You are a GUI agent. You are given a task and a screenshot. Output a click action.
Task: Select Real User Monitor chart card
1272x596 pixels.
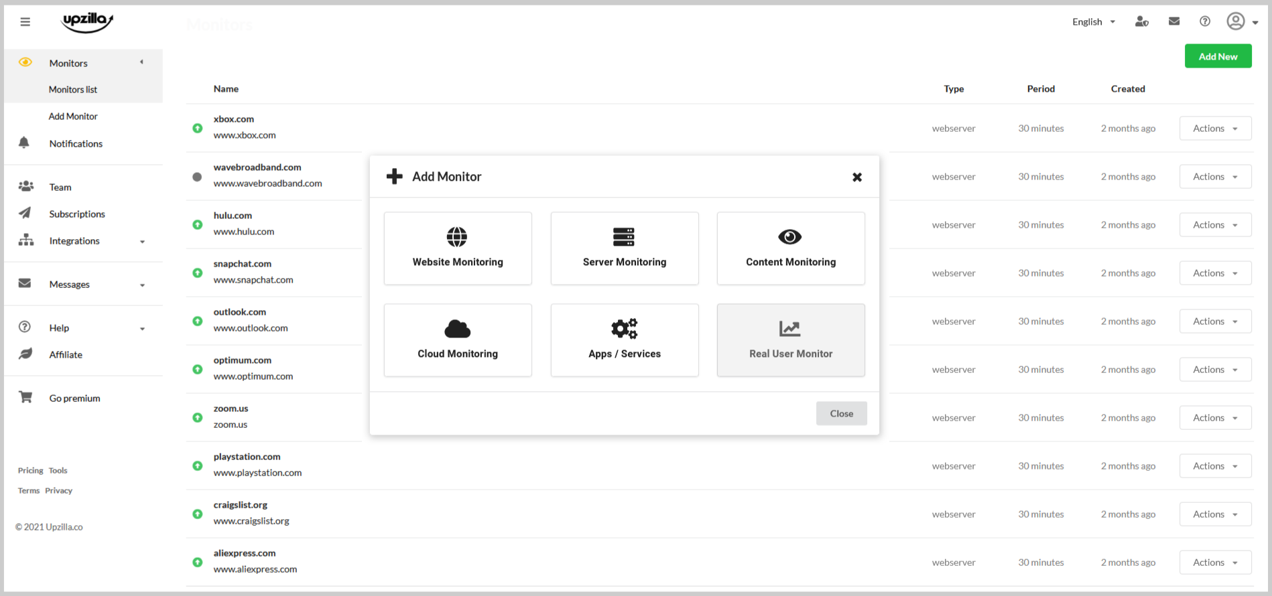pyautogui.click(x=791, y=340)
